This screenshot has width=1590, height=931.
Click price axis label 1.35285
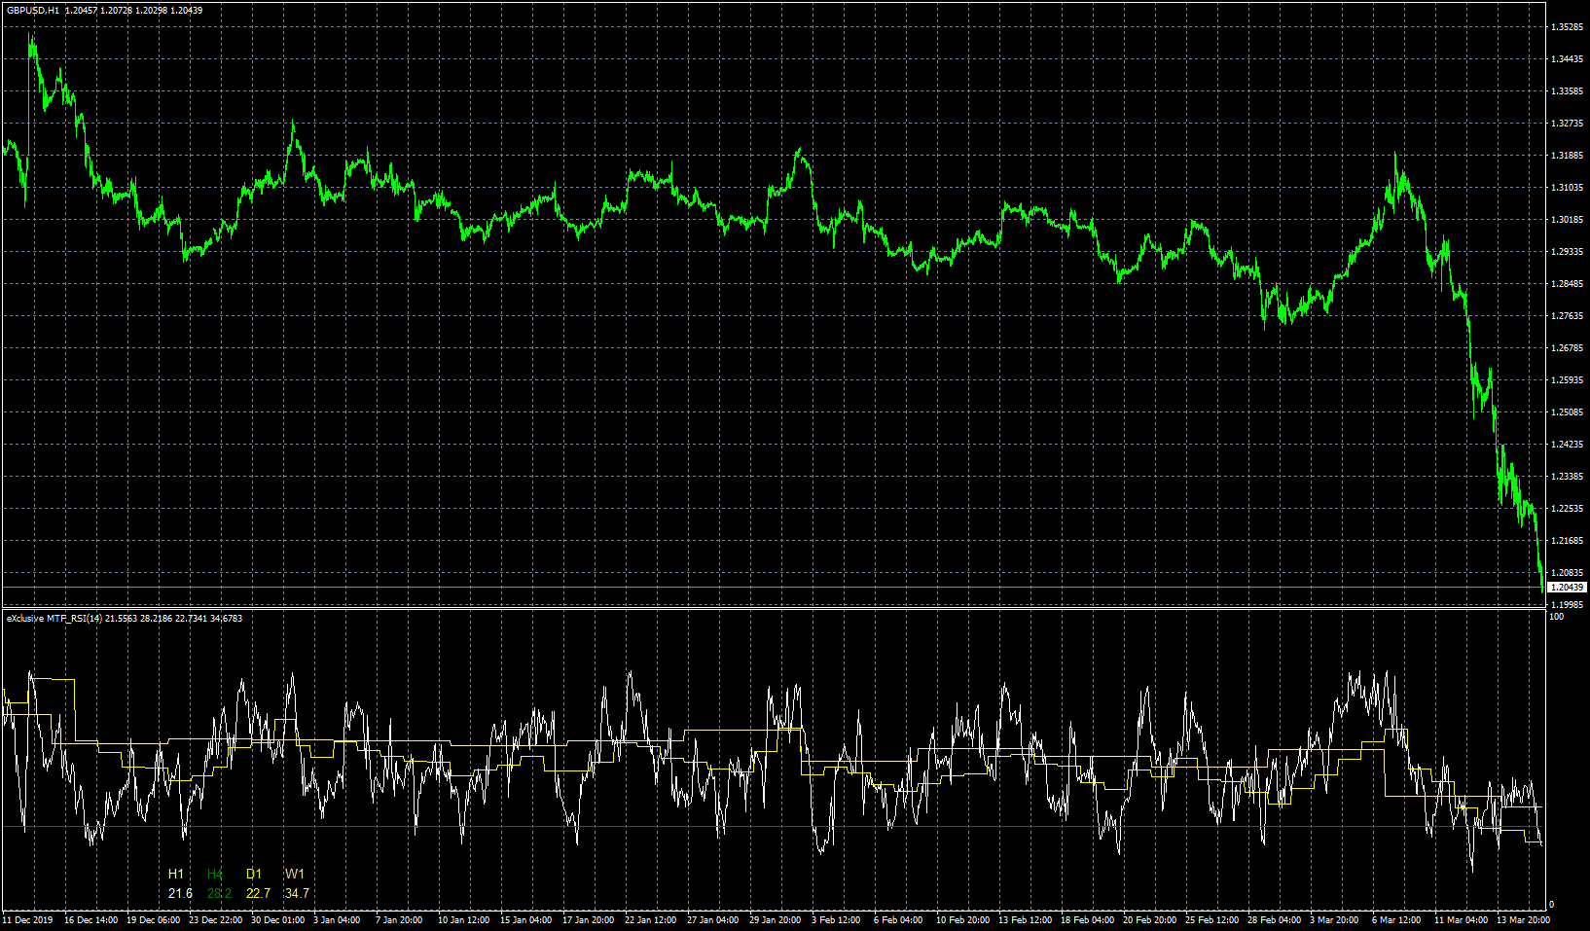click(1565, 27)
